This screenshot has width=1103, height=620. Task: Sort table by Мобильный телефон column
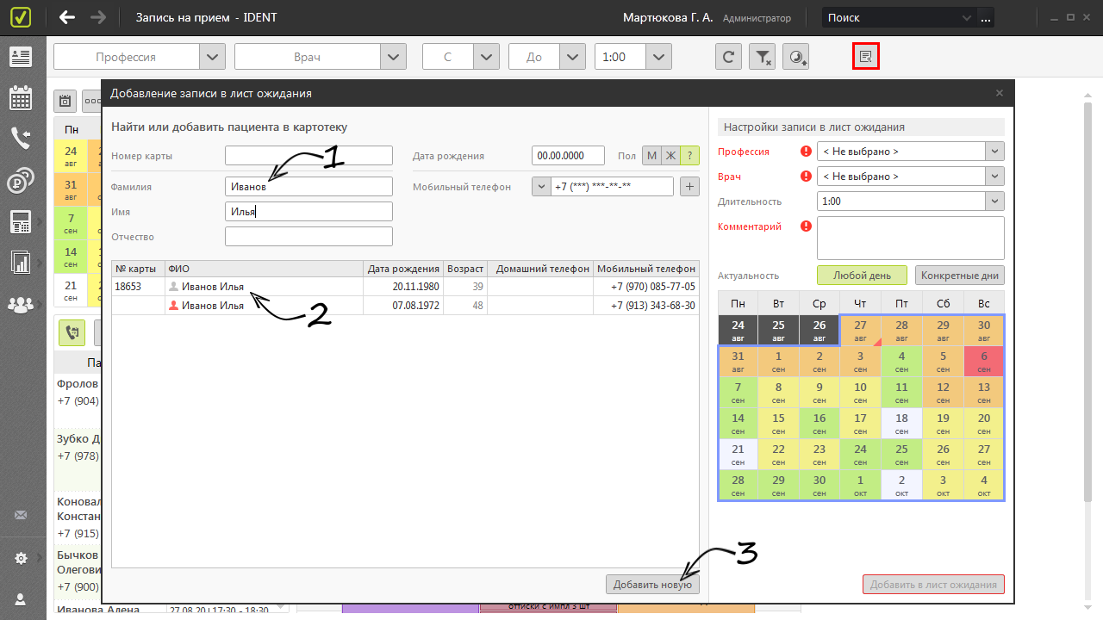[645, 269]
